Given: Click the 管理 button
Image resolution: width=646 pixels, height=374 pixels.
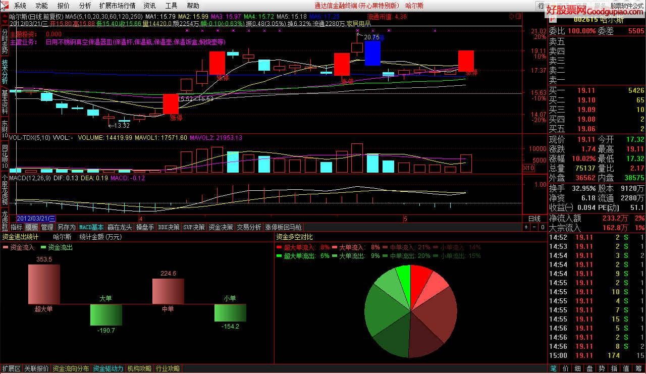Looking at the screenshot, I should pyautogui.click(x=47, y=228).
